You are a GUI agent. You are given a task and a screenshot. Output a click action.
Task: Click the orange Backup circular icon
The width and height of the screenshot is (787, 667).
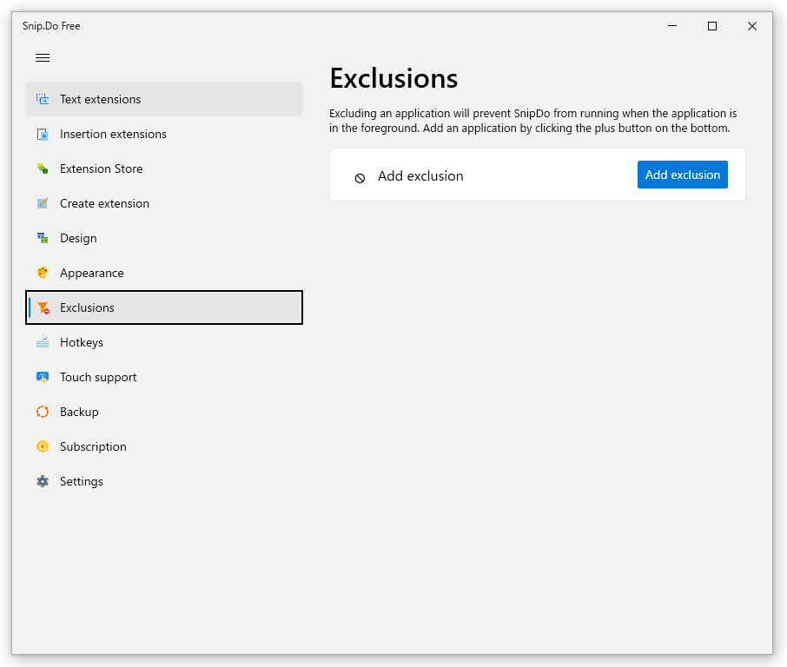(43, 412)
